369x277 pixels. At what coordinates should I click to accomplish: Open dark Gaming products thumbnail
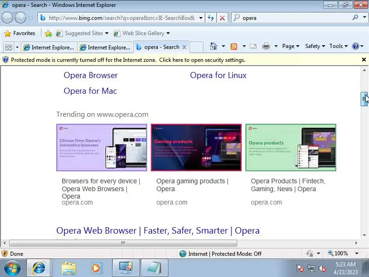pyautogui.click(x=196, y=147)
